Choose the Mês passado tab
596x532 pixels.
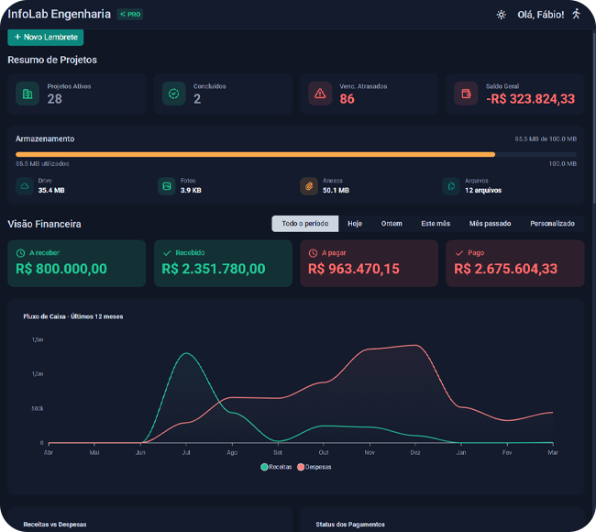tap(490, 224)
